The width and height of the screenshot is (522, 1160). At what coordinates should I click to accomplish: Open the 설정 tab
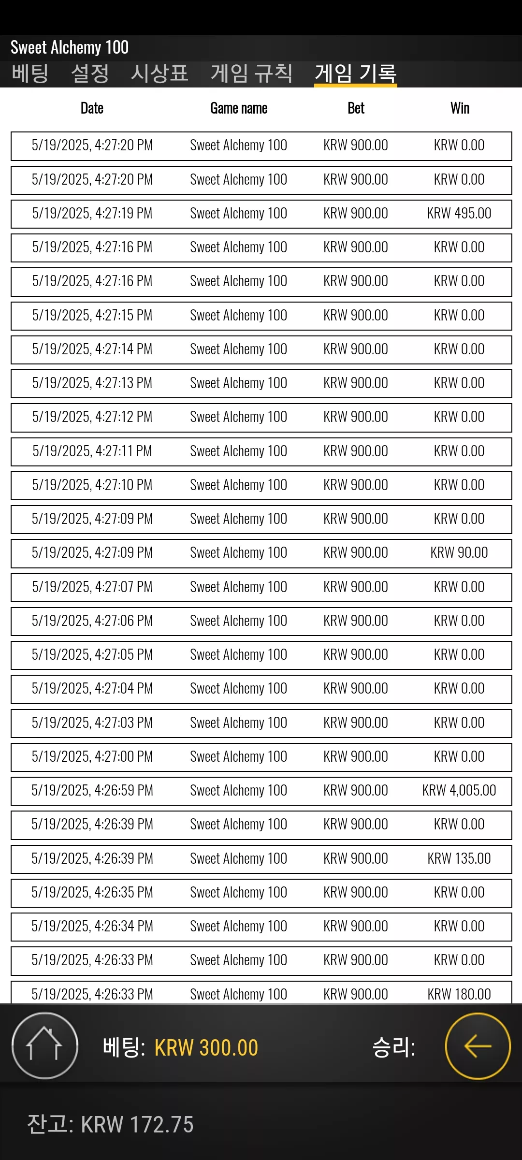90,73
